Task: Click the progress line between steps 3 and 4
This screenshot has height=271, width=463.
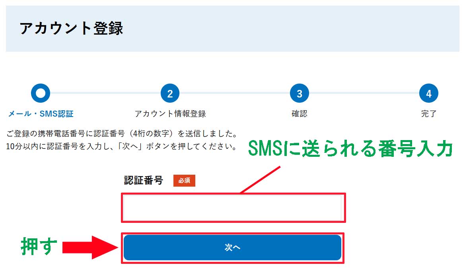Action: (x=364, y=93)
